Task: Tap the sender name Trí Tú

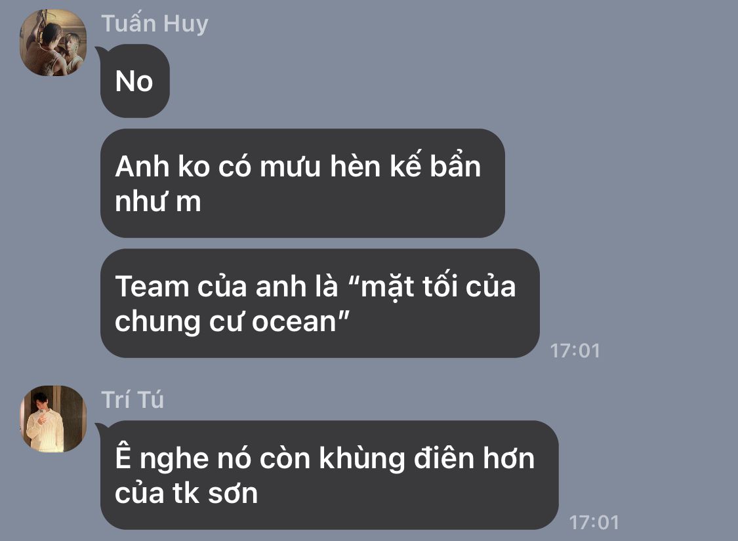Action: pyautogui.click(x=133, y=400)
